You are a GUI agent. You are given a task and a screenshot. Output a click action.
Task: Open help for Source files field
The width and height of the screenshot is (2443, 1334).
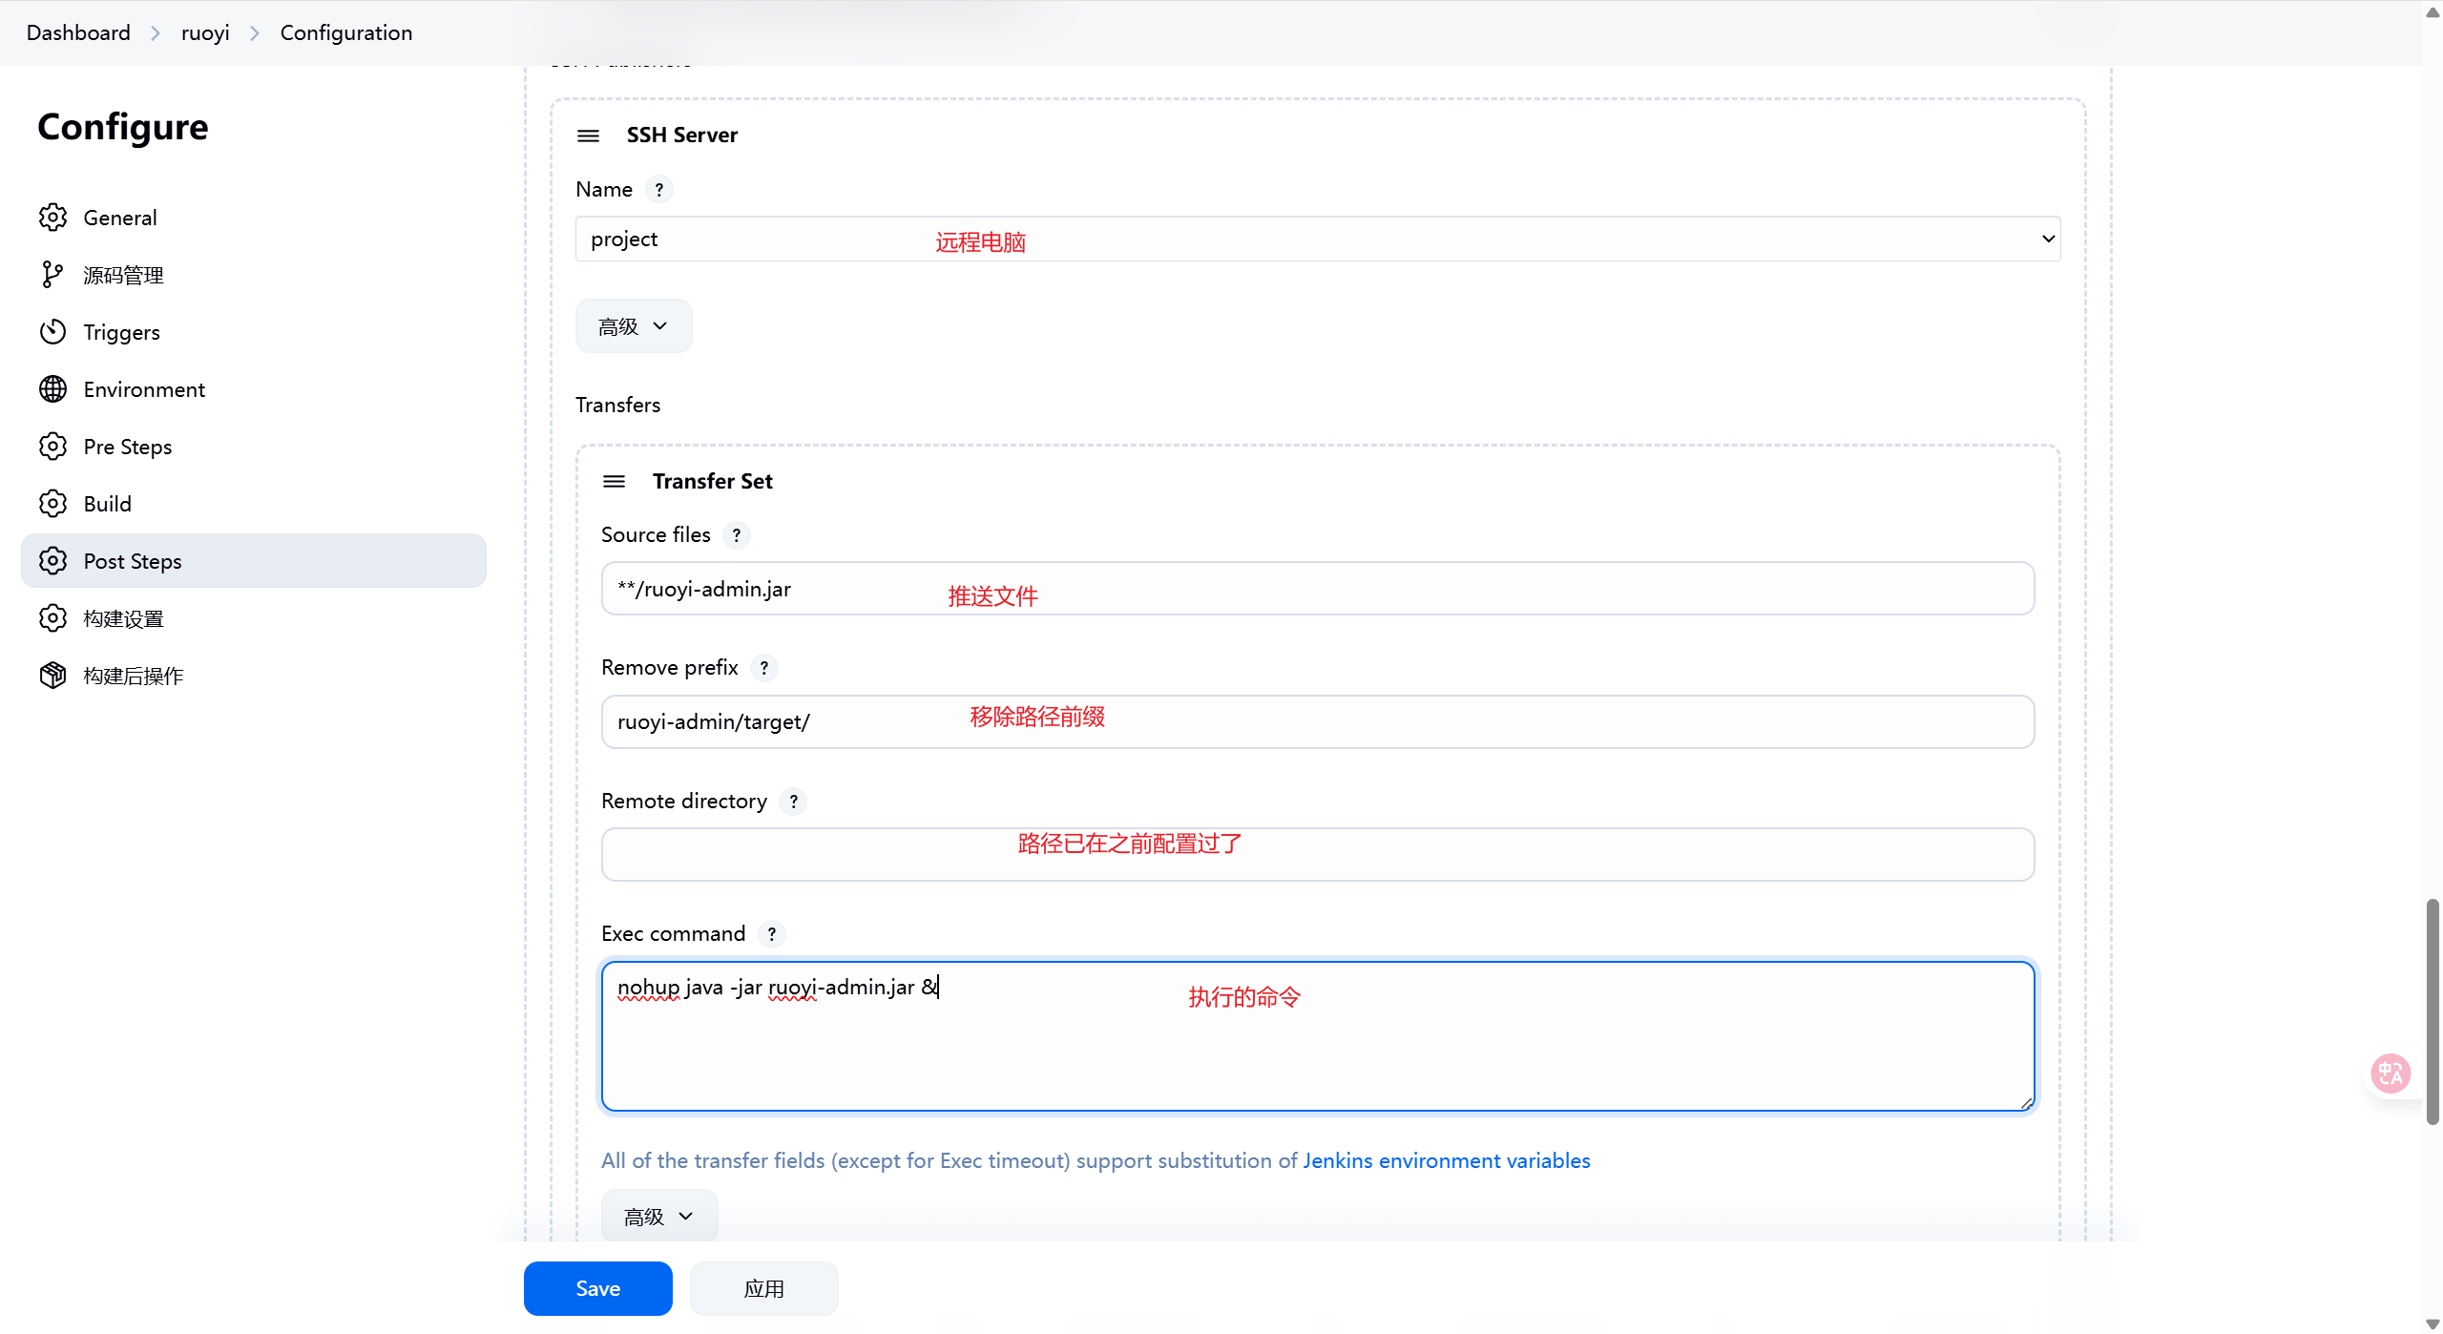pos(736,535)
